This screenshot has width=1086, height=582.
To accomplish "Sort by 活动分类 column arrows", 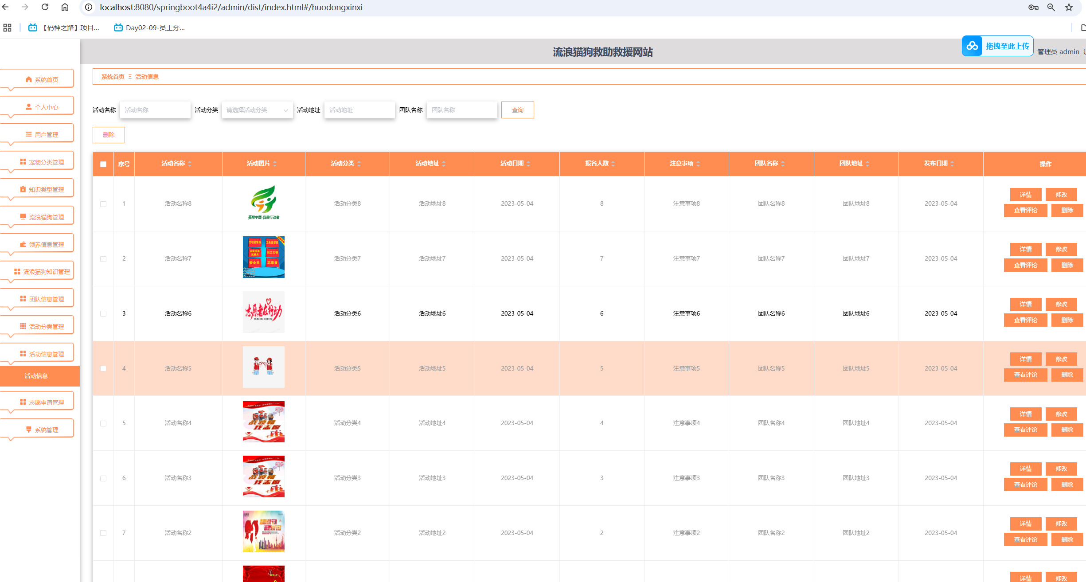I will [x=359, y=164].
